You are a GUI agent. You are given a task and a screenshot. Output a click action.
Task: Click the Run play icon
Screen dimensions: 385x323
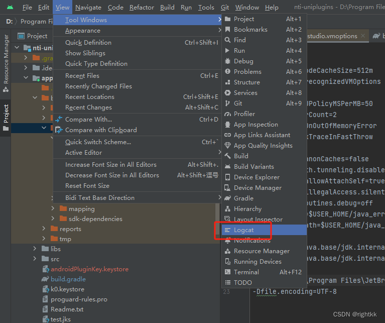click(x=227, y=51)
